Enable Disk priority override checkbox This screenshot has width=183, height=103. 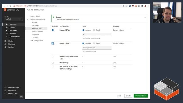53,63
